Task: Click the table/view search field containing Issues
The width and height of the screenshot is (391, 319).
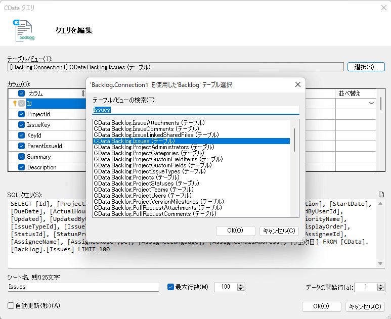Action: click(x=195, y=110)
